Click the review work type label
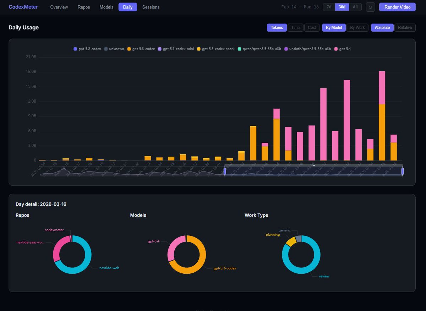 324,276
